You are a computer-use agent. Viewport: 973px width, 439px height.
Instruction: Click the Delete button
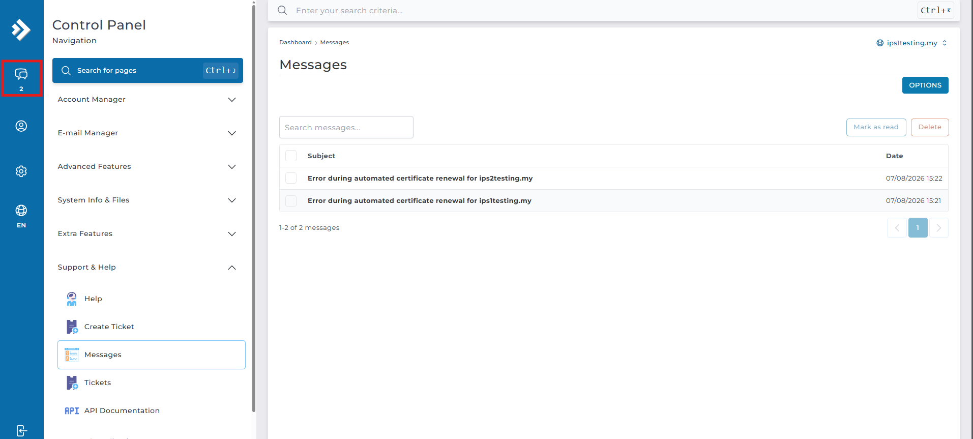point(930,127)
